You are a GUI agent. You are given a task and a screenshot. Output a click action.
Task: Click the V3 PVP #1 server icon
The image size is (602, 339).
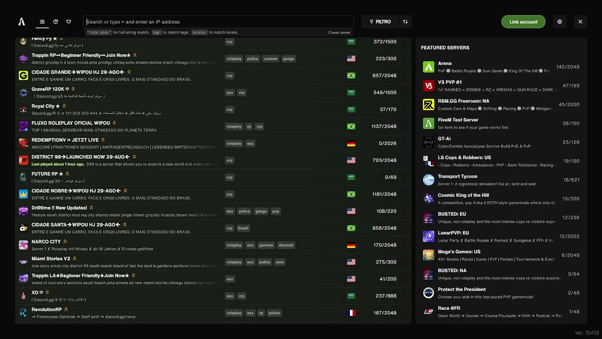point(428,86)
